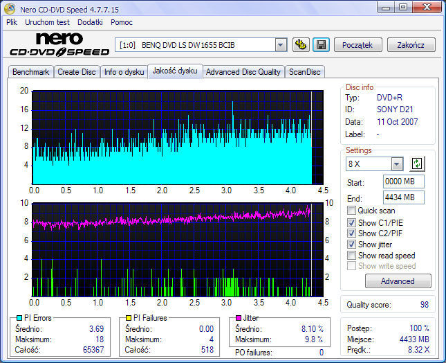Image resolution: width=446 pixels, height=363 pixels.
Task: Uncheck the Show jitter checkbox
Action: tap(351, 244)
